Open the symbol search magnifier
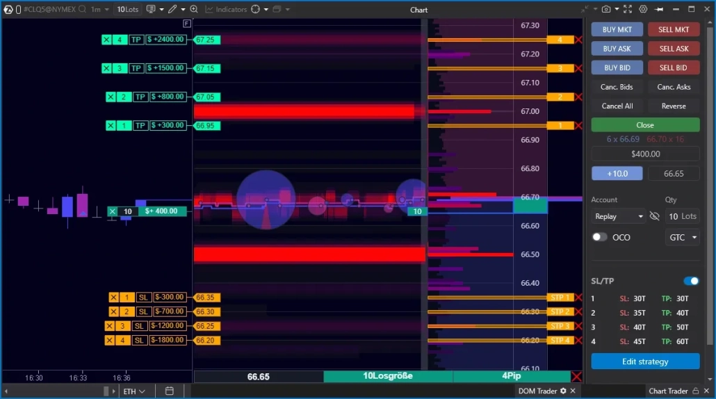716x399 pixels. (x=82, y=9)
